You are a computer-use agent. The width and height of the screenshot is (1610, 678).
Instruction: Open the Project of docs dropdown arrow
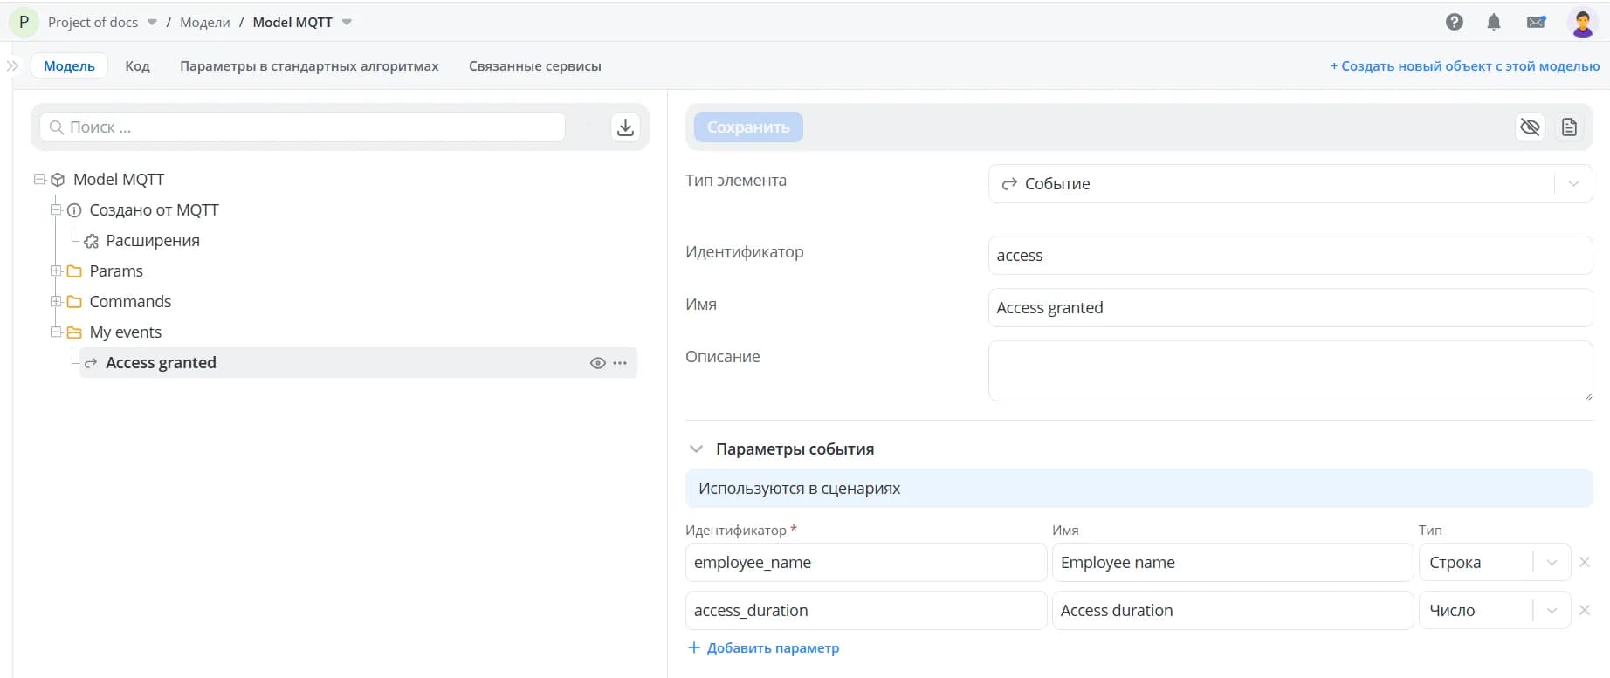(x=152, y=23)
